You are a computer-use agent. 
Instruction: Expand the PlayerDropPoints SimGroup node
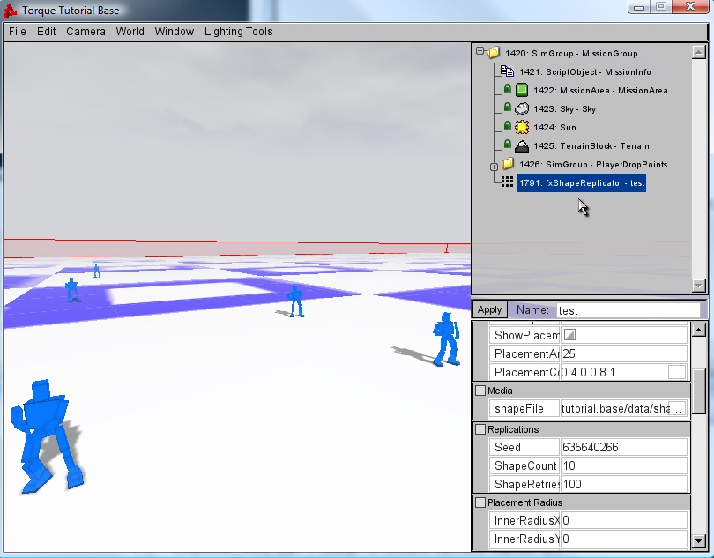[495, 165]
